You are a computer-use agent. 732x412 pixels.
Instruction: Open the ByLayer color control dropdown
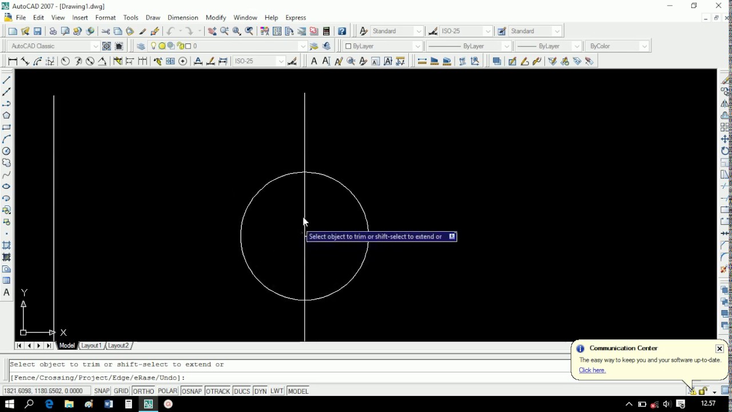[417, 46]
